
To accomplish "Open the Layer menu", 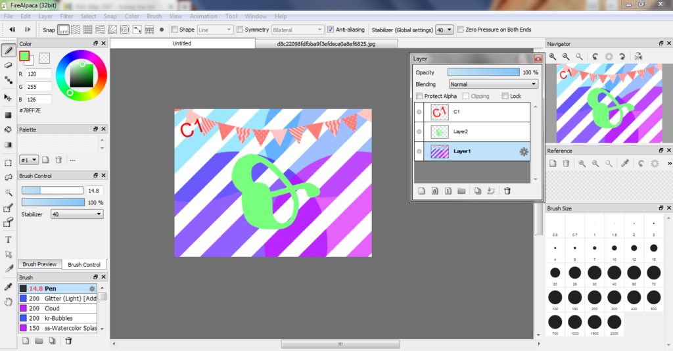I will (x=45, y=16).
